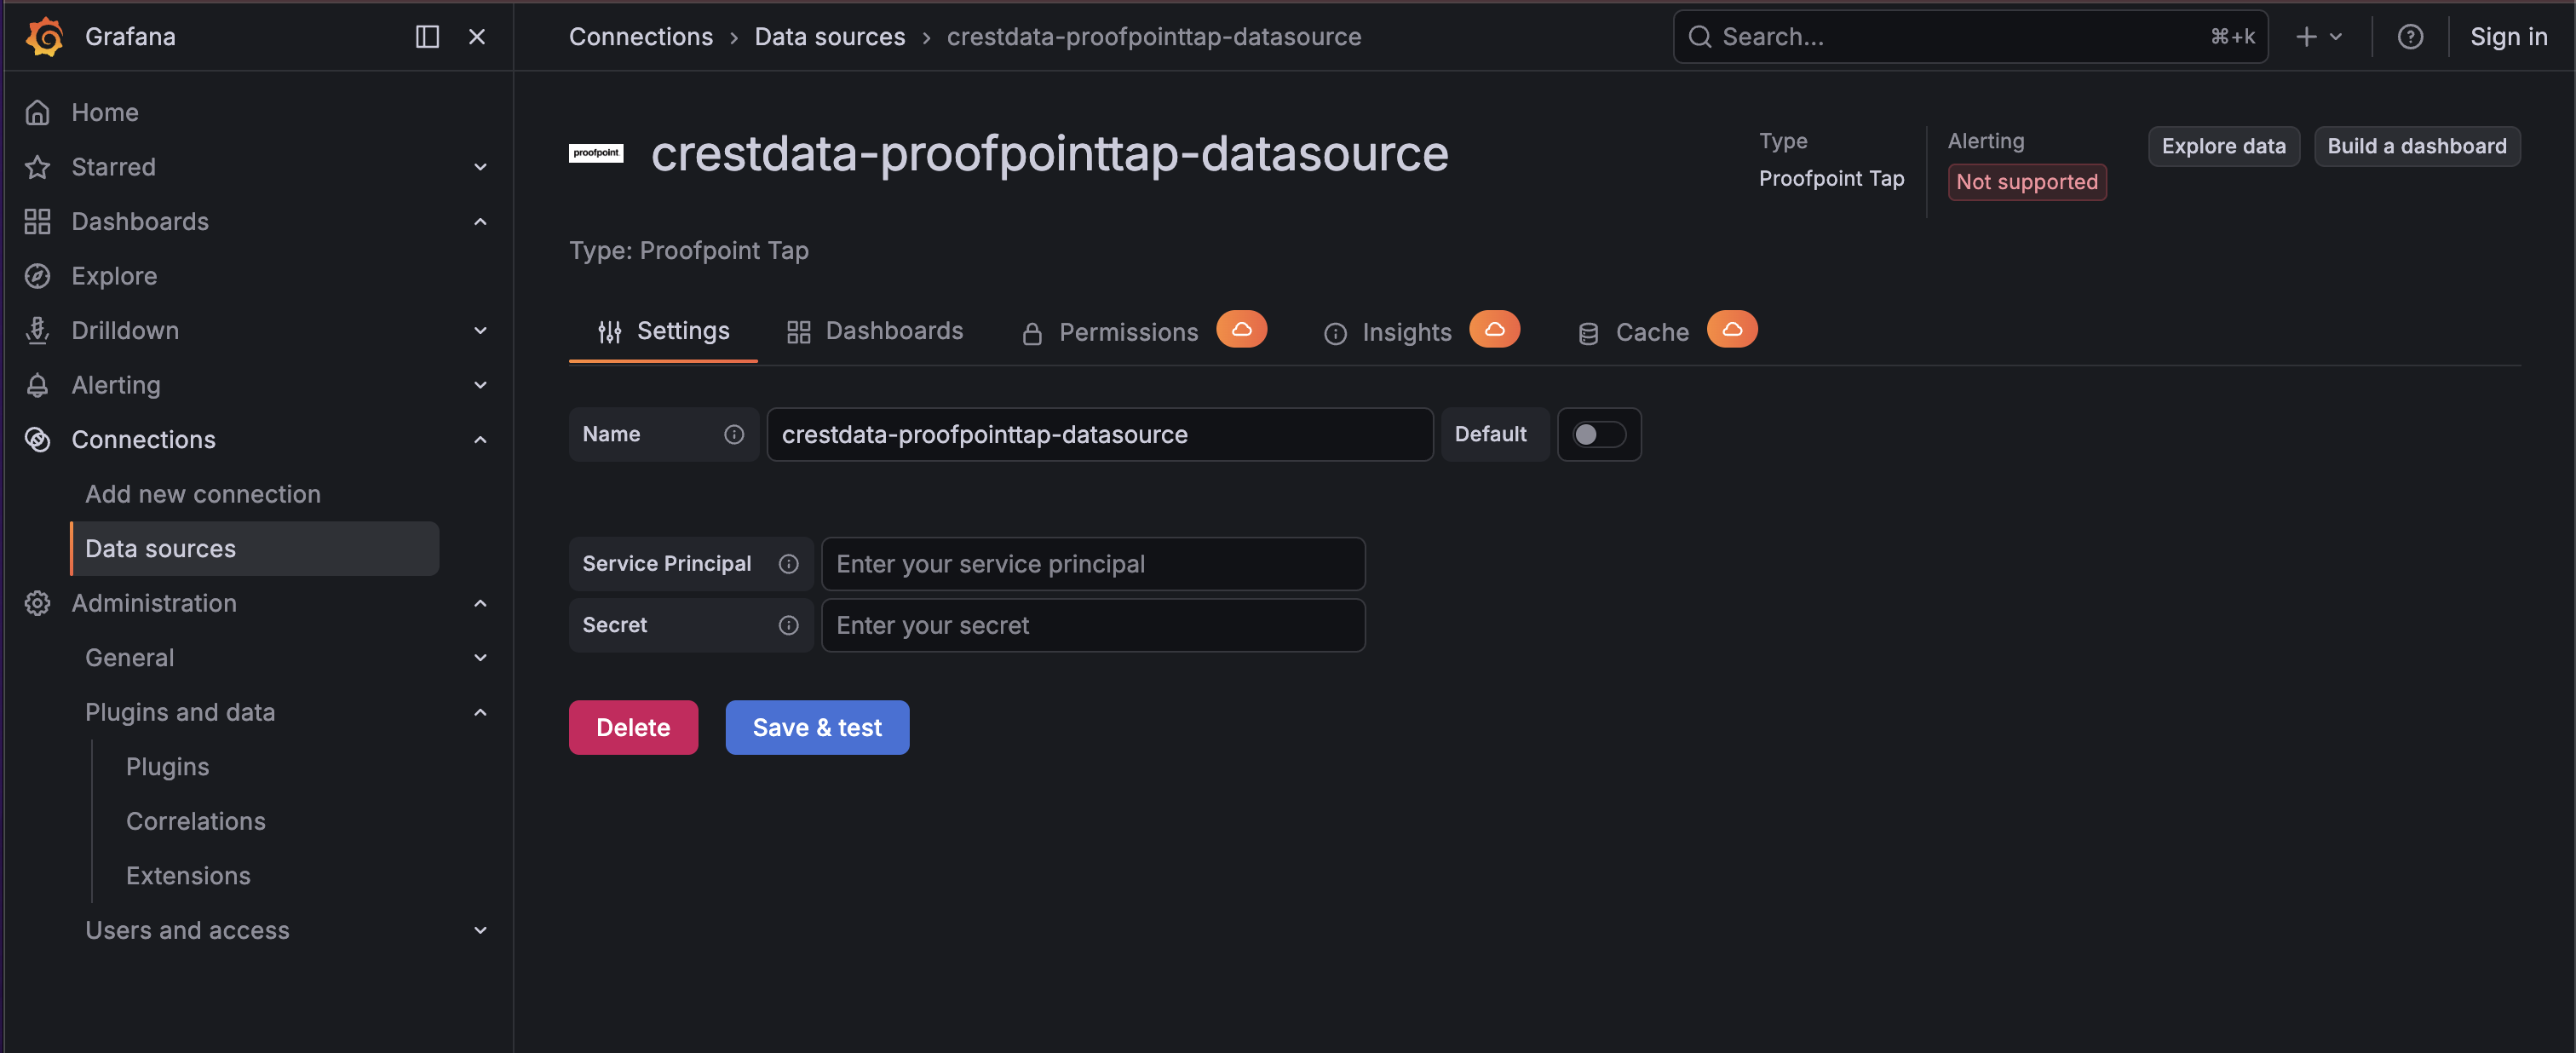Viewport: 2576px width, 1053px height.
Task: Click Save & test button
Action: 817,727
